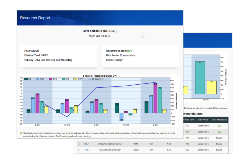Click the green checkmark icon below the chart
The height and width of the screenshot is (166, 249).
click(x=21, y=133)
